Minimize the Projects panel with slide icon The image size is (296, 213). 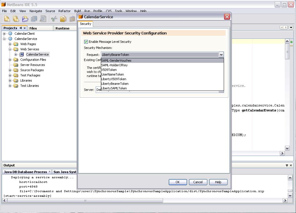pyautogui.click(x=21, y=28)
